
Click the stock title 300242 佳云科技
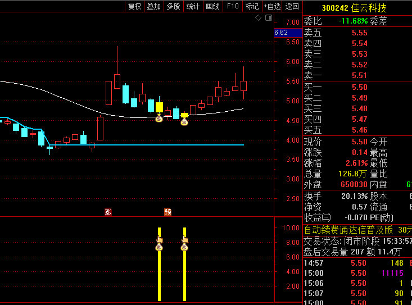354,8
